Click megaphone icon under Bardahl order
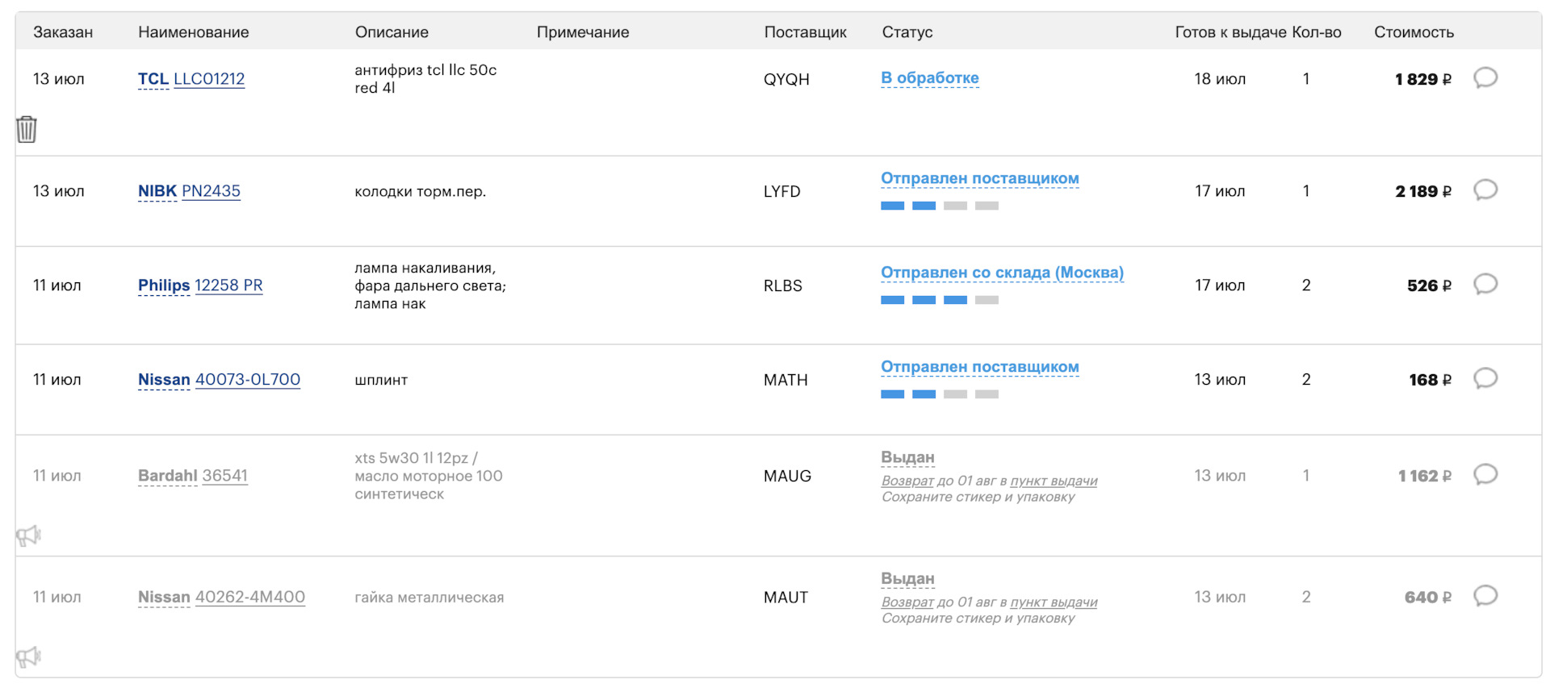This screenshot has height=696, width=1550. click(28, 536)
